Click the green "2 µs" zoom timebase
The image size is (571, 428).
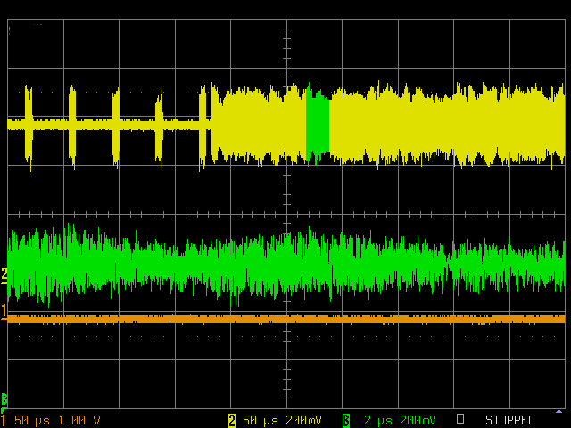[378, 420]
